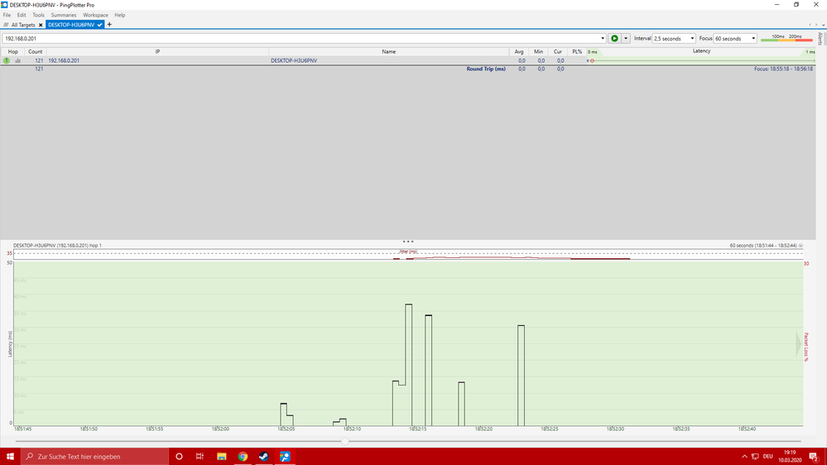Image resolution: width=827 pixels, height=465 pixels.
Task: Open the File menu
Action: point(7,15)
